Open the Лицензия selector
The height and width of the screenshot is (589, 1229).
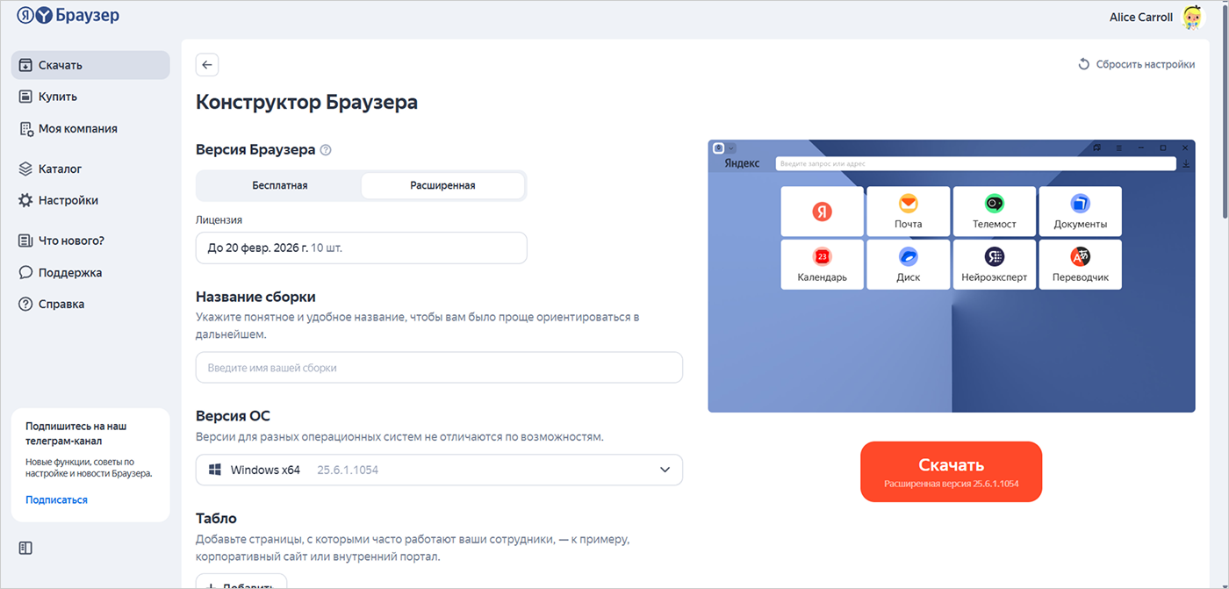[x=361, y=248]
